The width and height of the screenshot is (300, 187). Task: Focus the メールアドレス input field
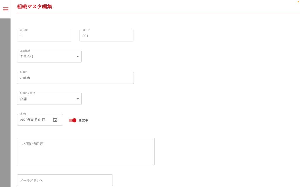click(x=65, y=180)
